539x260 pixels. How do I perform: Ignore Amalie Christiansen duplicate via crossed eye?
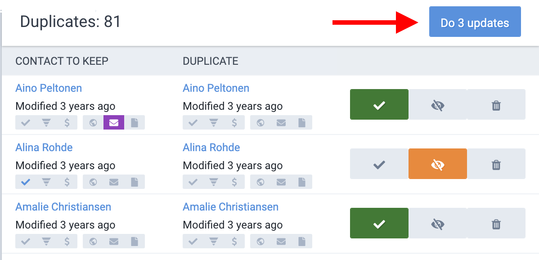[x=438, y=223]
